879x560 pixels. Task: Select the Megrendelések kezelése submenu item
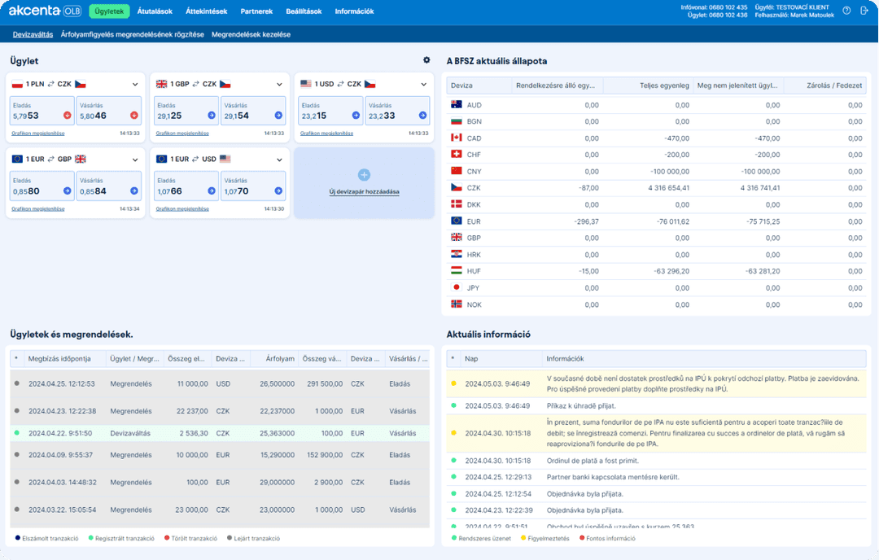pos(252,35)
